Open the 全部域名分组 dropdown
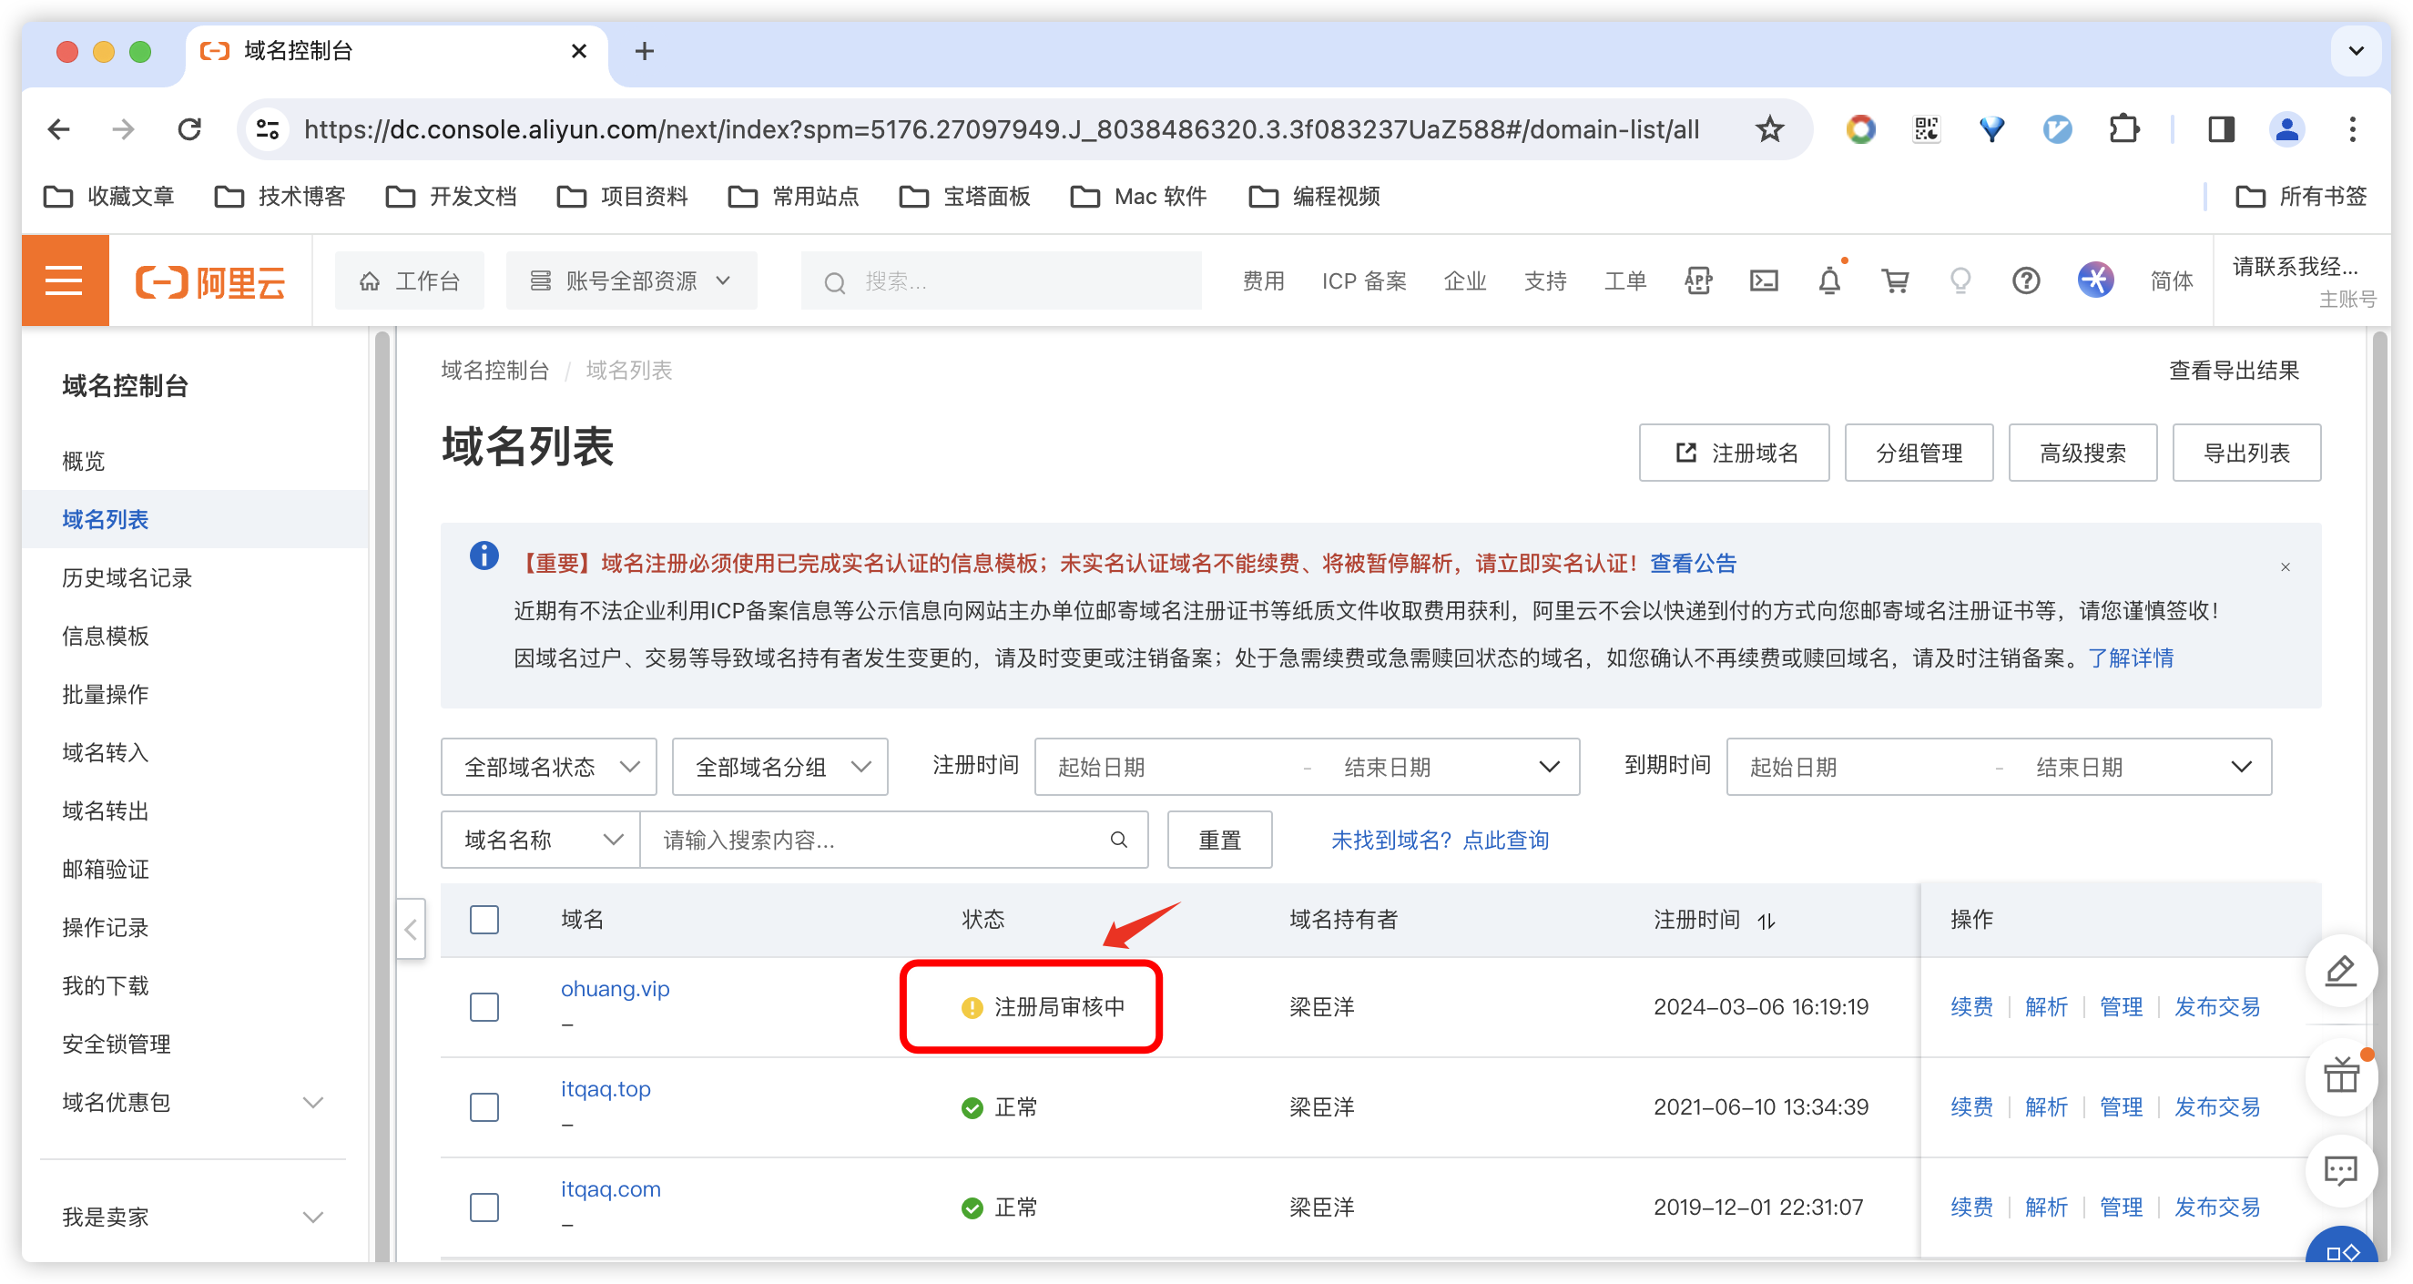This screenshot has width=2413, height=1284. pyautogui.click(x=779, y=767)
